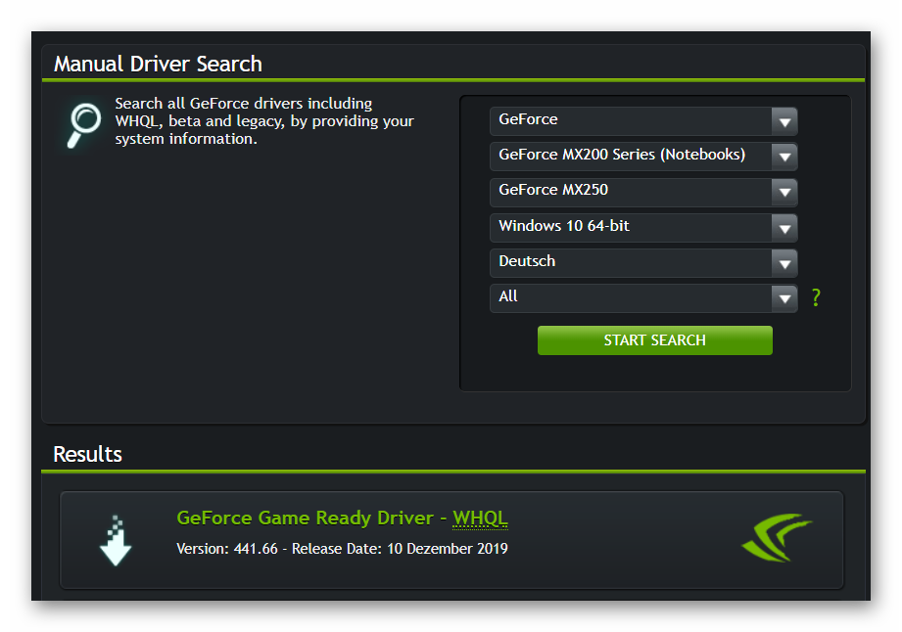Open the Windows 10 64-bit operating system dropdown
902x632 pixels.
tap(643, 228)
